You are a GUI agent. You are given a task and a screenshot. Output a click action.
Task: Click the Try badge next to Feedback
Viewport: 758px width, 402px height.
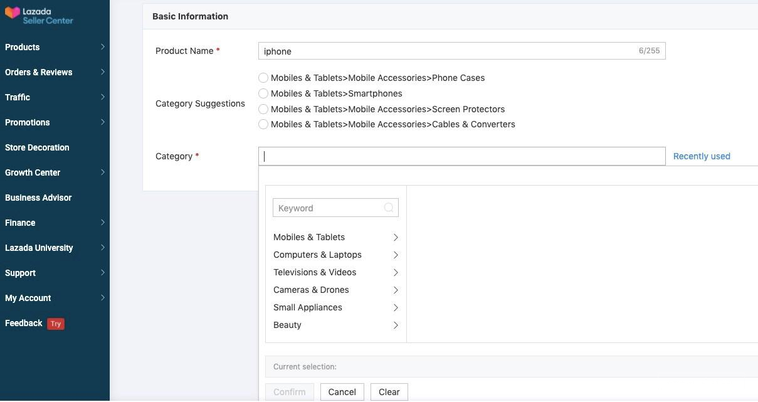[56, 324]
